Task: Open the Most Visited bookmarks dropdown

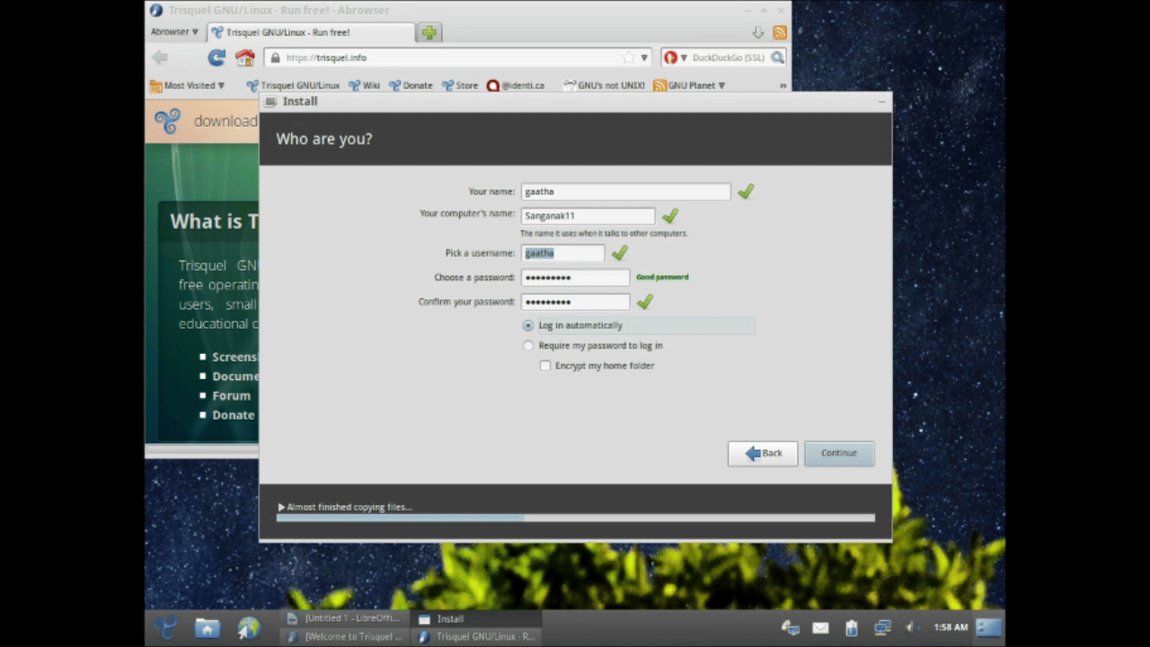Action: pyautogui.click(x=187, y=85)
